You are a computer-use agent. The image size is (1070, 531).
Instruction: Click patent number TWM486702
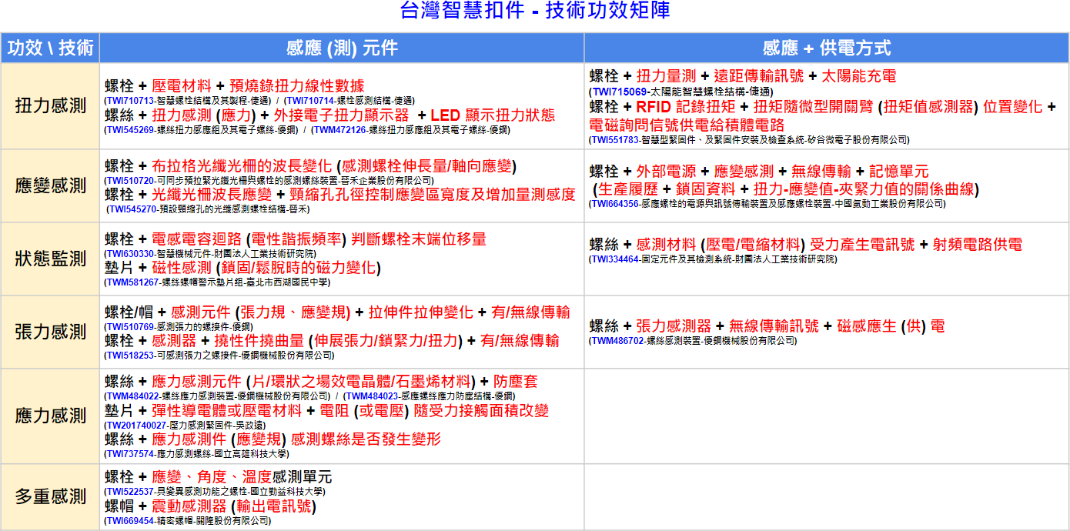[x=616, y=340]
